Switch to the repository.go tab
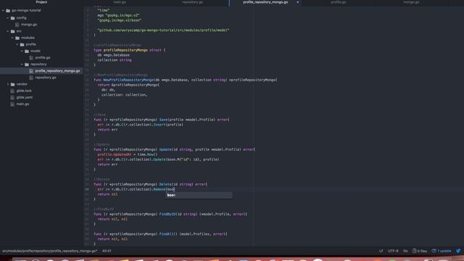The height and width of the screenshot is (261, 464). point(193,2)
